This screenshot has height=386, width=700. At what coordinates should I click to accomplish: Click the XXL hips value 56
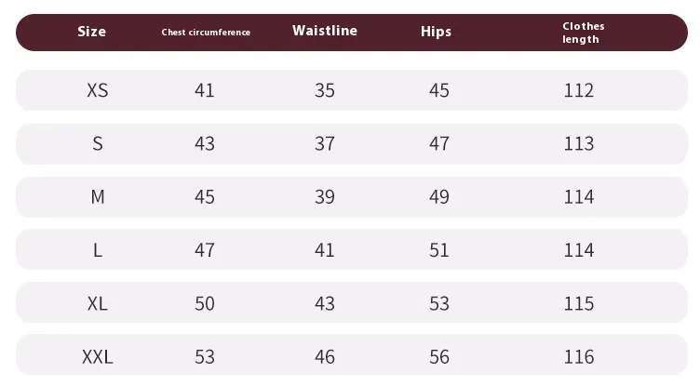pyautogui.click(x=438, y=357)
